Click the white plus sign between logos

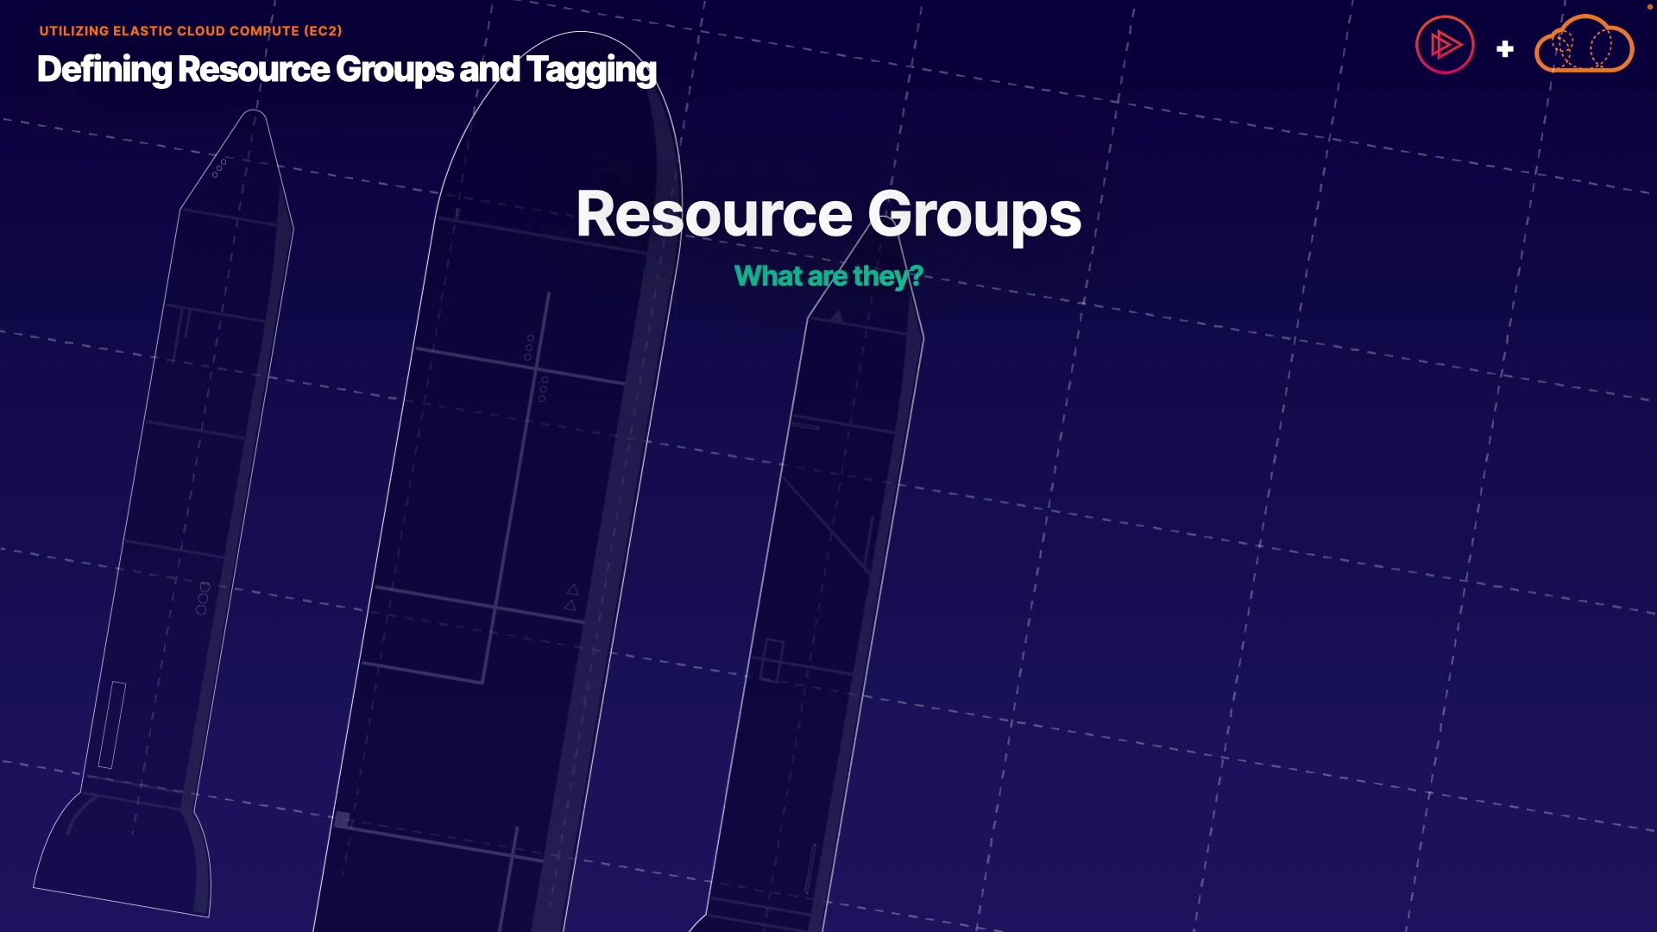(x=1505, y=49)
